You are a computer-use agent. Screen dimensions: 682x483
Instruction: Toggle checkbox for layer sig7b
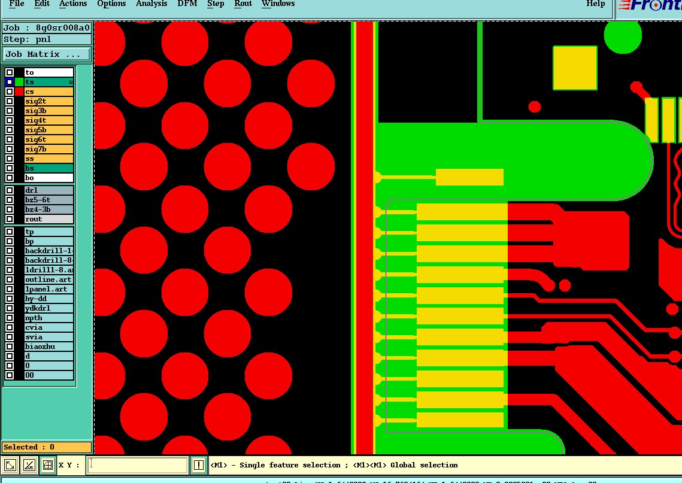pyautogui.click(x=10, y=149)
